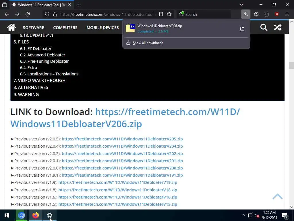Download previous version v1.9 zip
Screen dimensions: 294x221
click(x=118, y=182)
